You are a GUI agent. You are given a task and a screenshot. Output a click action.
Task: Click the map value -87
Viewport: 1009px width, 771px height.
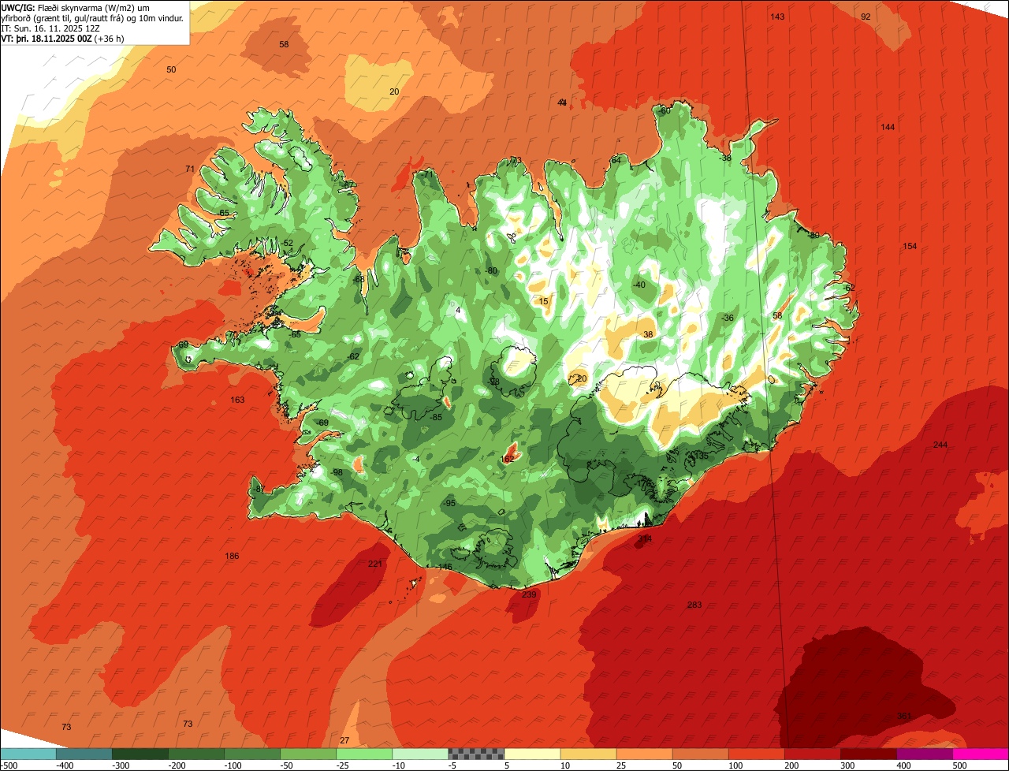[x=258, y=490]
